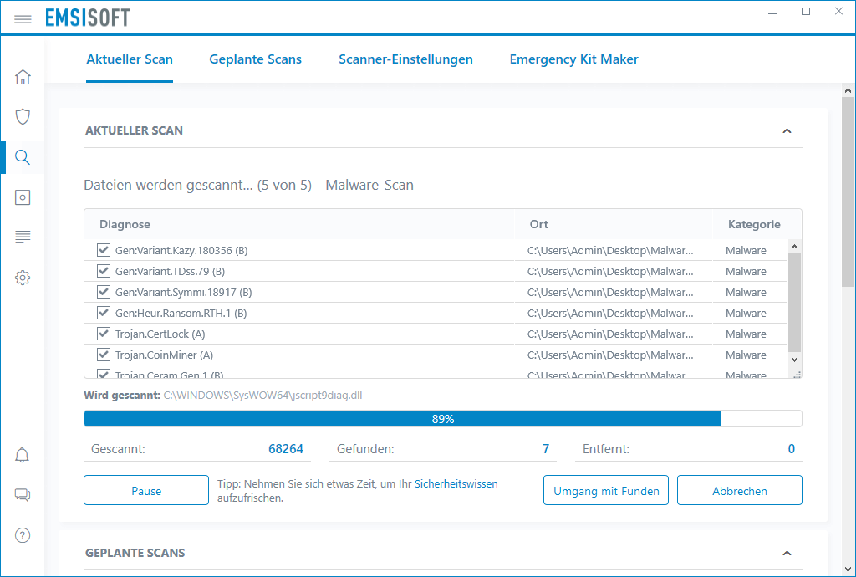
Task: Open the Help question mark icon
Action: click(x=23, y=535)
